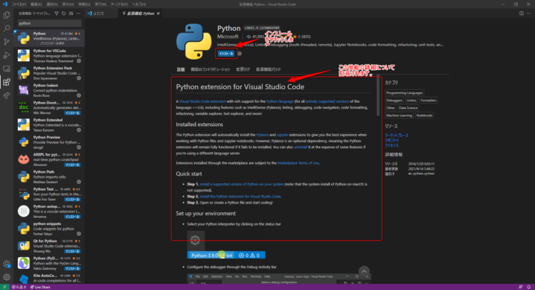
Task: Install Python (PyDev) from list
Action: (x=72, y=269)
